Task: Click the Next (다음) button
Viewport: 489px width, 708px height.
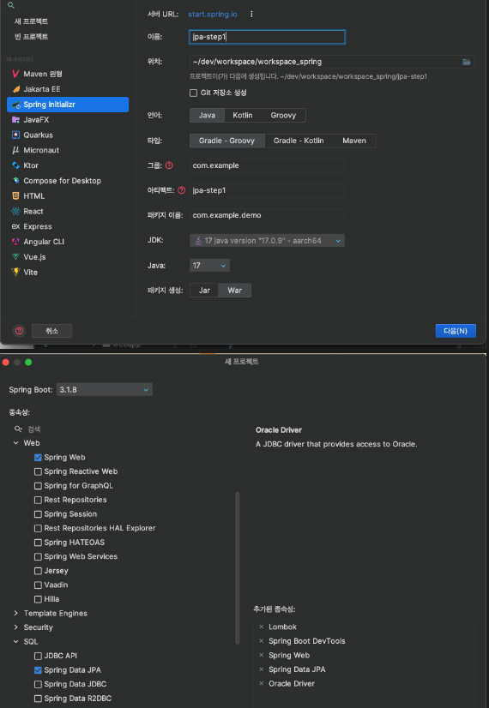Action: (456, 331)
